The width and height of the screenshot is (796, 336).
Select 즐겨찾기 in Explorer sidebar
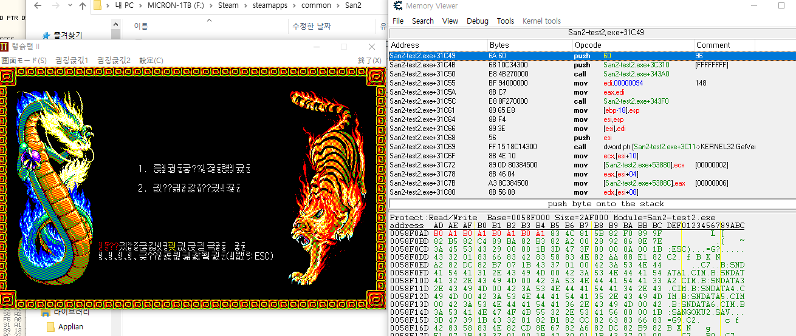pyautogui.click(x=68, y=36)
